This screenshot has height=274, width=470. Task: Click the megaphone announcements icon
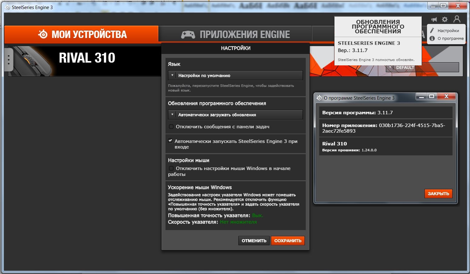434,20
